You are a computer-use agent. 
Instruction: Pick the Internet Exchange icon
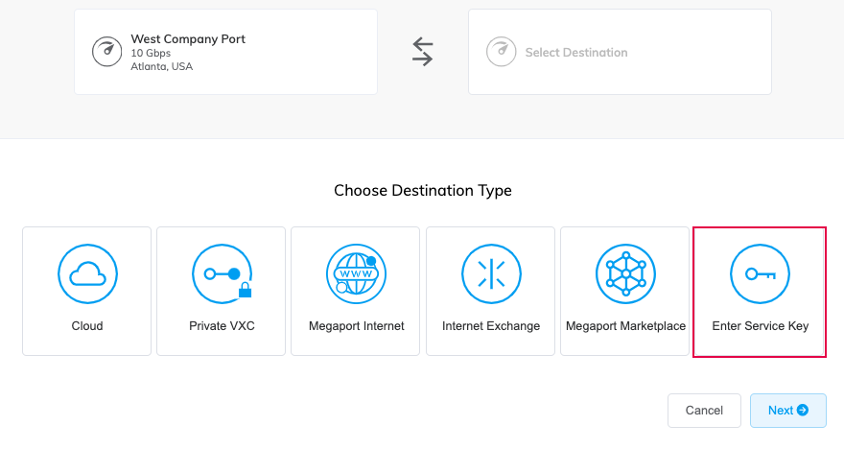(x=490, y=273)
